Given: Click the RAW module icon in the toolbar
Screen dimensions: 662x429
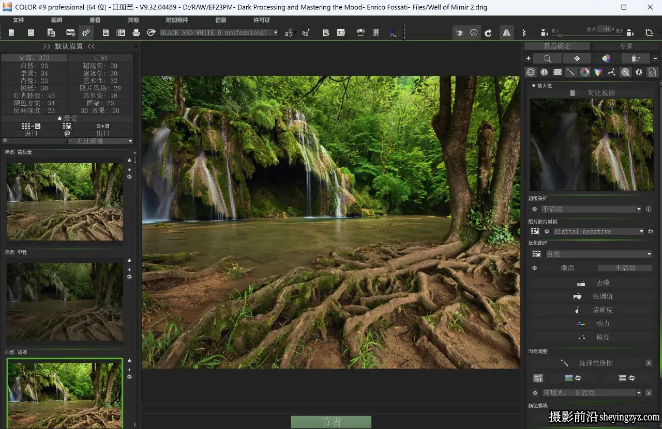Looking at the screenshot, I should click(x=70, y=33).
